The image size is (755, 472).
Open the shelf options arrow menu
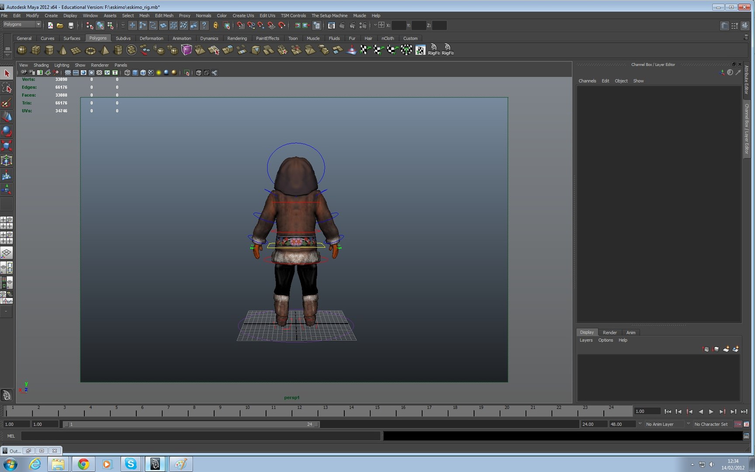tap(7, 55)
